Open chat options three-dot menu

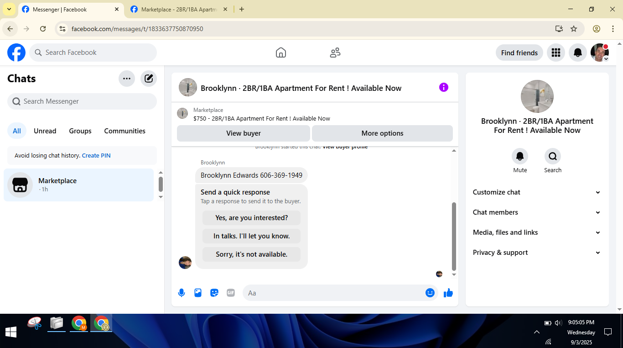(x=127, y=79)
